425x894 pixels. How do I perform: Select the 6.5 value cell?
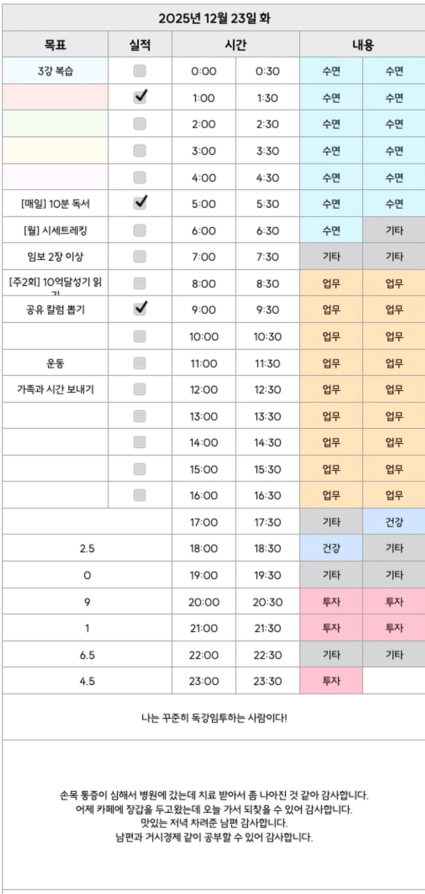(87, 655)
